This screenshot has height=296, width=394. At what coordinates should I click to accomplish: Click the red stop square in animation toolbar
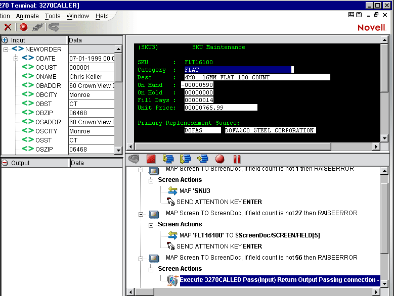pos(150,159)
